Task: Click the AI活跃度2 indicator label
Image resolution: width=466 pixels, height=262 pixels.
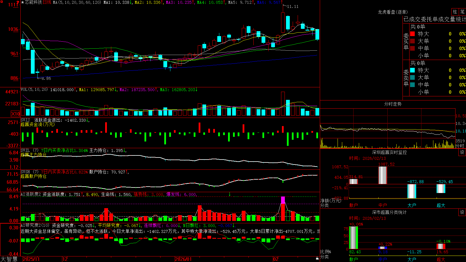Action: coord(31,194)
